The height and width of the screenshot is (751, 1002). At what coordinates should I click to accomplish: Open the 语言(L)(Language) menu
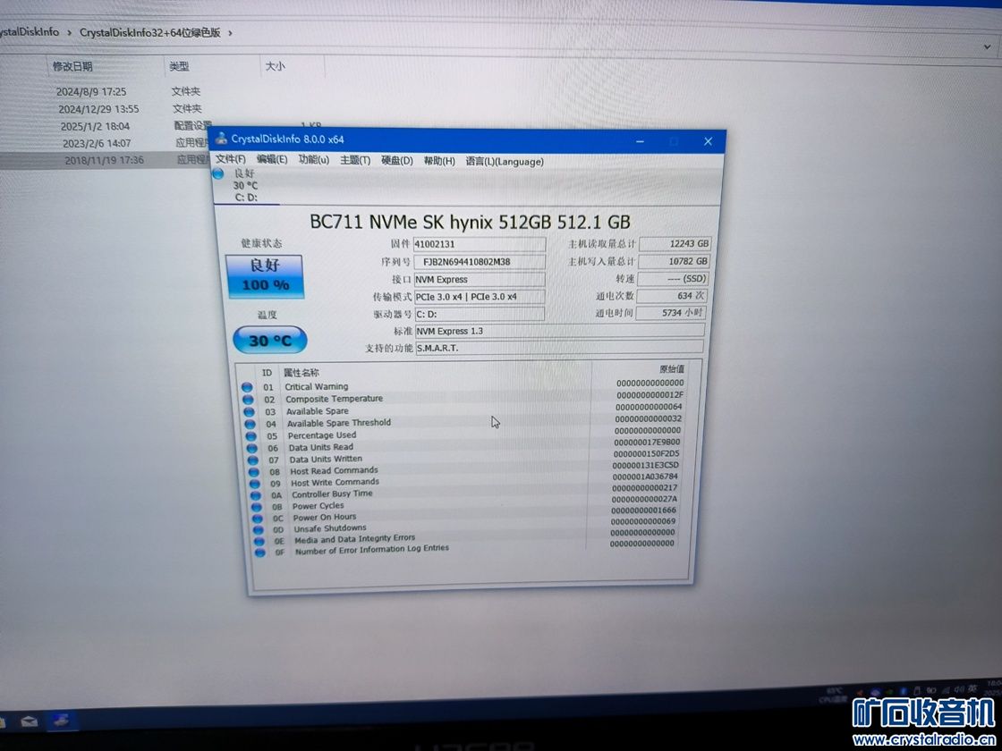click(x=505, y=162)
